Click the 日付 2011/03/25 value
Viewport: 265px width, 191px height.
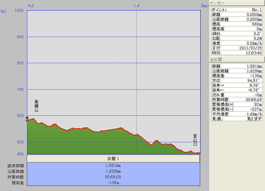click(251, 48)
